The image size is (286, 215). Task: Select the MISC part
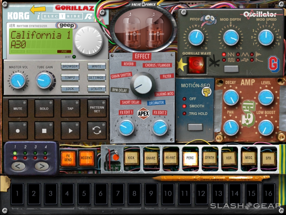249,158
